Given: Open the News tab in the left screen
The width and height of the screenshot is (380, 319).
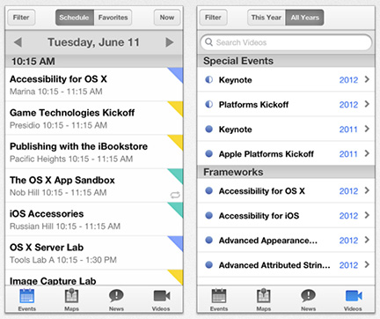Looking at the screenshot, I should [x=116, y=300].
